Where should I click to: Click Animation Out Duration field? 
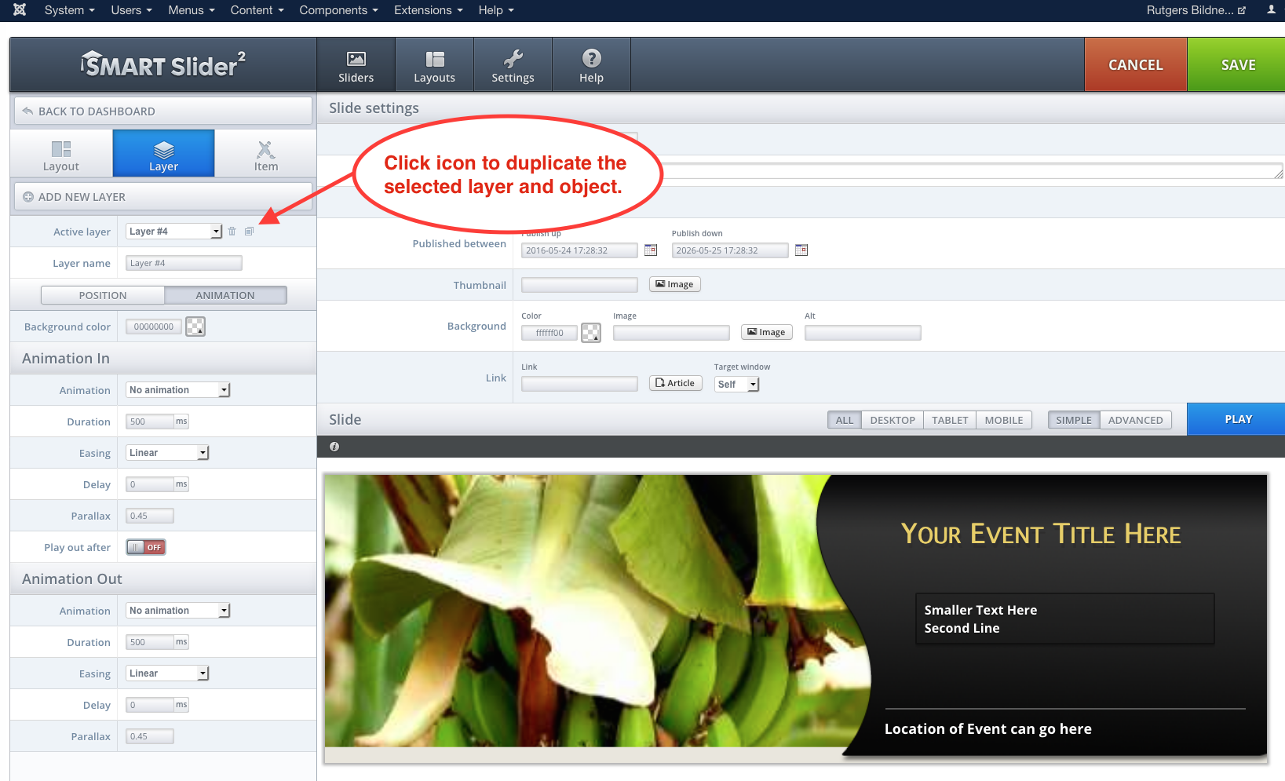(x=150, y=642)
